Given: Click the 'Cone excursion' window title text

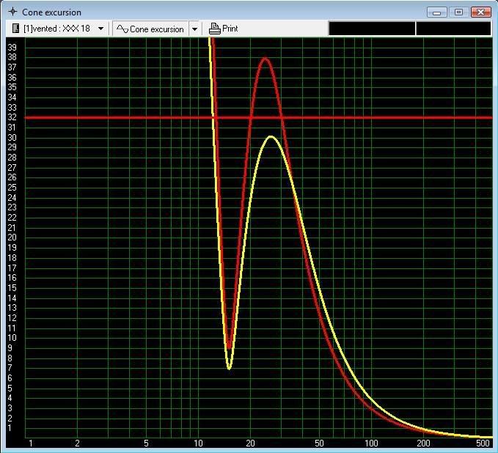Looking at the screenshot, I should pos(52,12).
